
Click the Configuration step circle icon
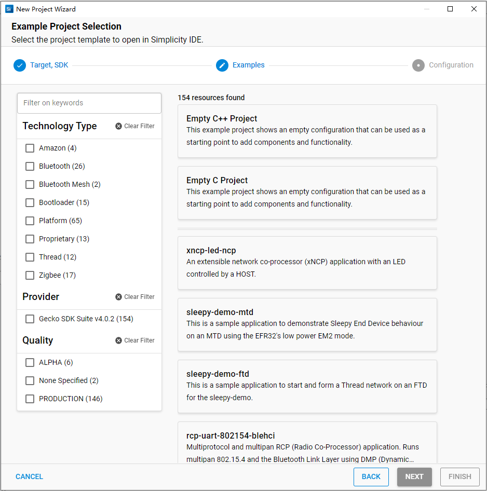418,65
